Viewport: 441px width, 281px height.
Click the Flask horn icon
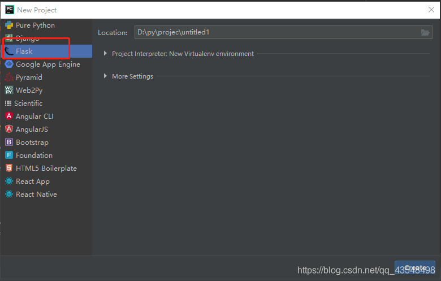pos(9,51)
